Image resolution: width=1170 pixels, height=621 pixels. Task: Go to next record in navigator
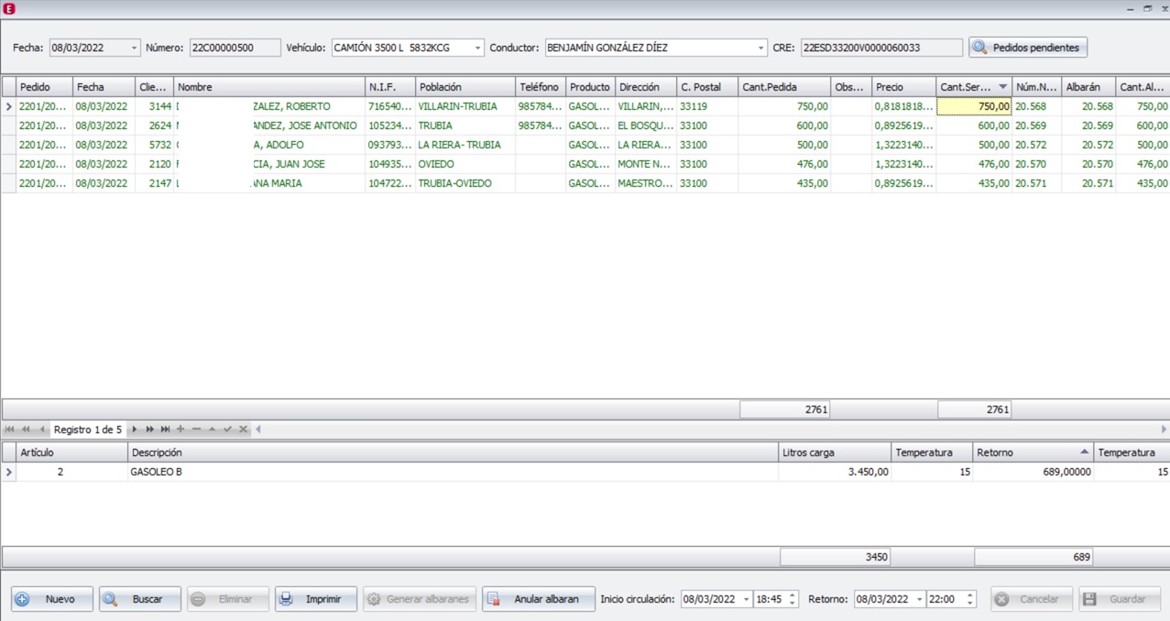pos(135,430)
